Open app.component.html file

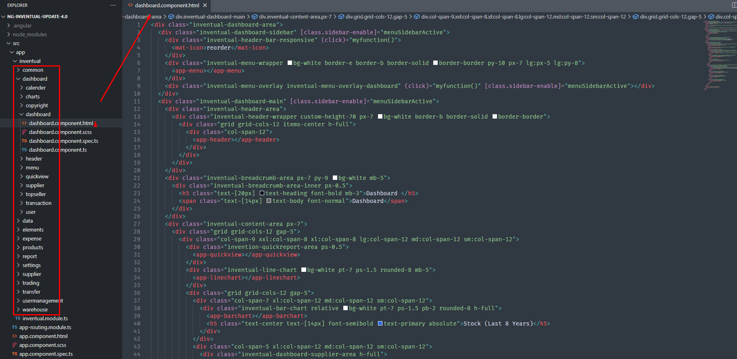[44, 336]
